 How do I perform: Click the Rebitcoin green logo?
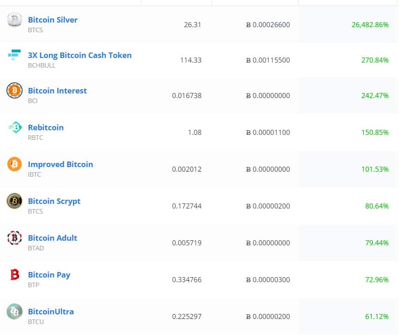[x=15, y=127]
